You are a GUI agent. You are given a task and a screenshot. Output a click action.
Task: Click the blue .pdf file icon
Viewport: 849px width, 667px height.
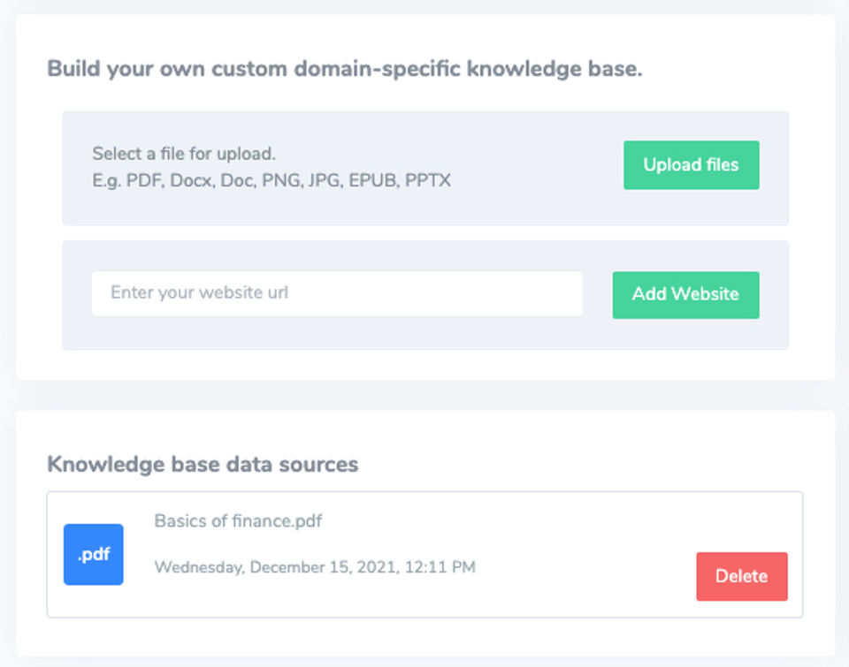(93, 554)
